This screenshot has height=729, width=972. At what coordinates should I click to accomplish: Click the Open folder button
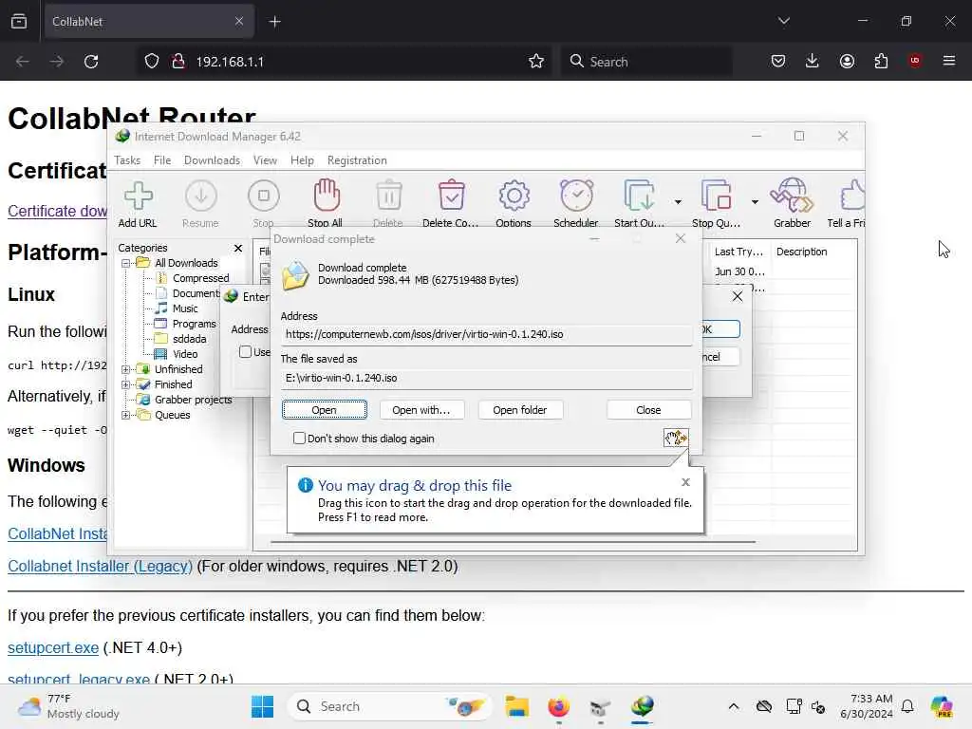coord(519,410)
